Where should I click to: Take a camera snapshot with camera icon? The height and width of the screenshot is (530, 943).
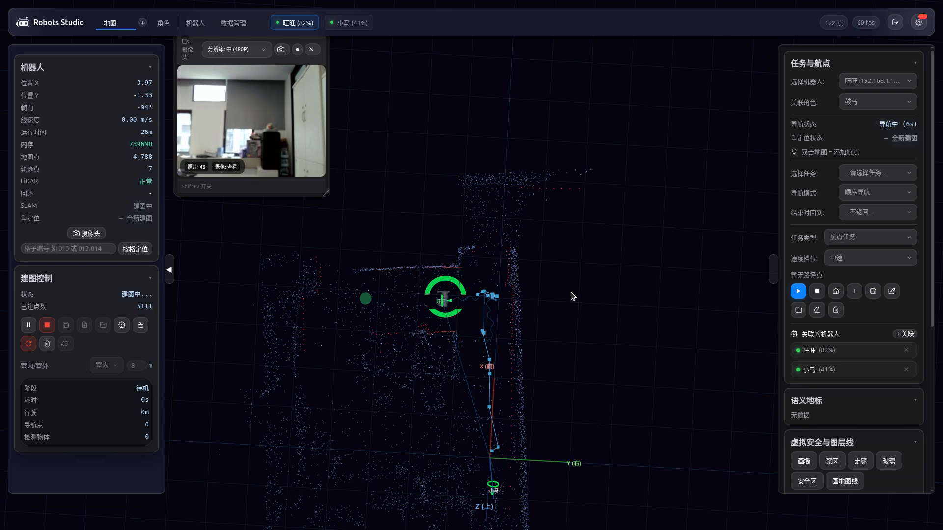pyautogui.click(x=281, y=49)
